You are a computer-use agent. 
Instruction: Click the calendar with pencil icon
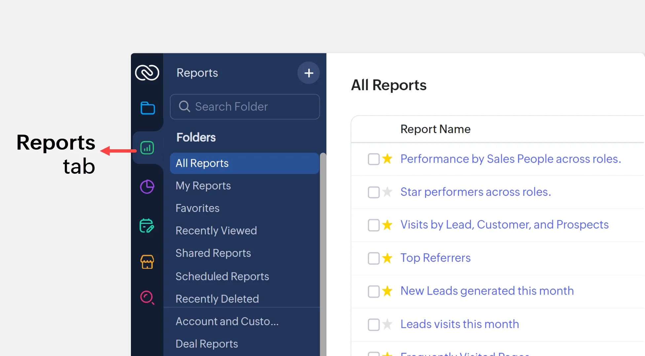tap(147, 226)
